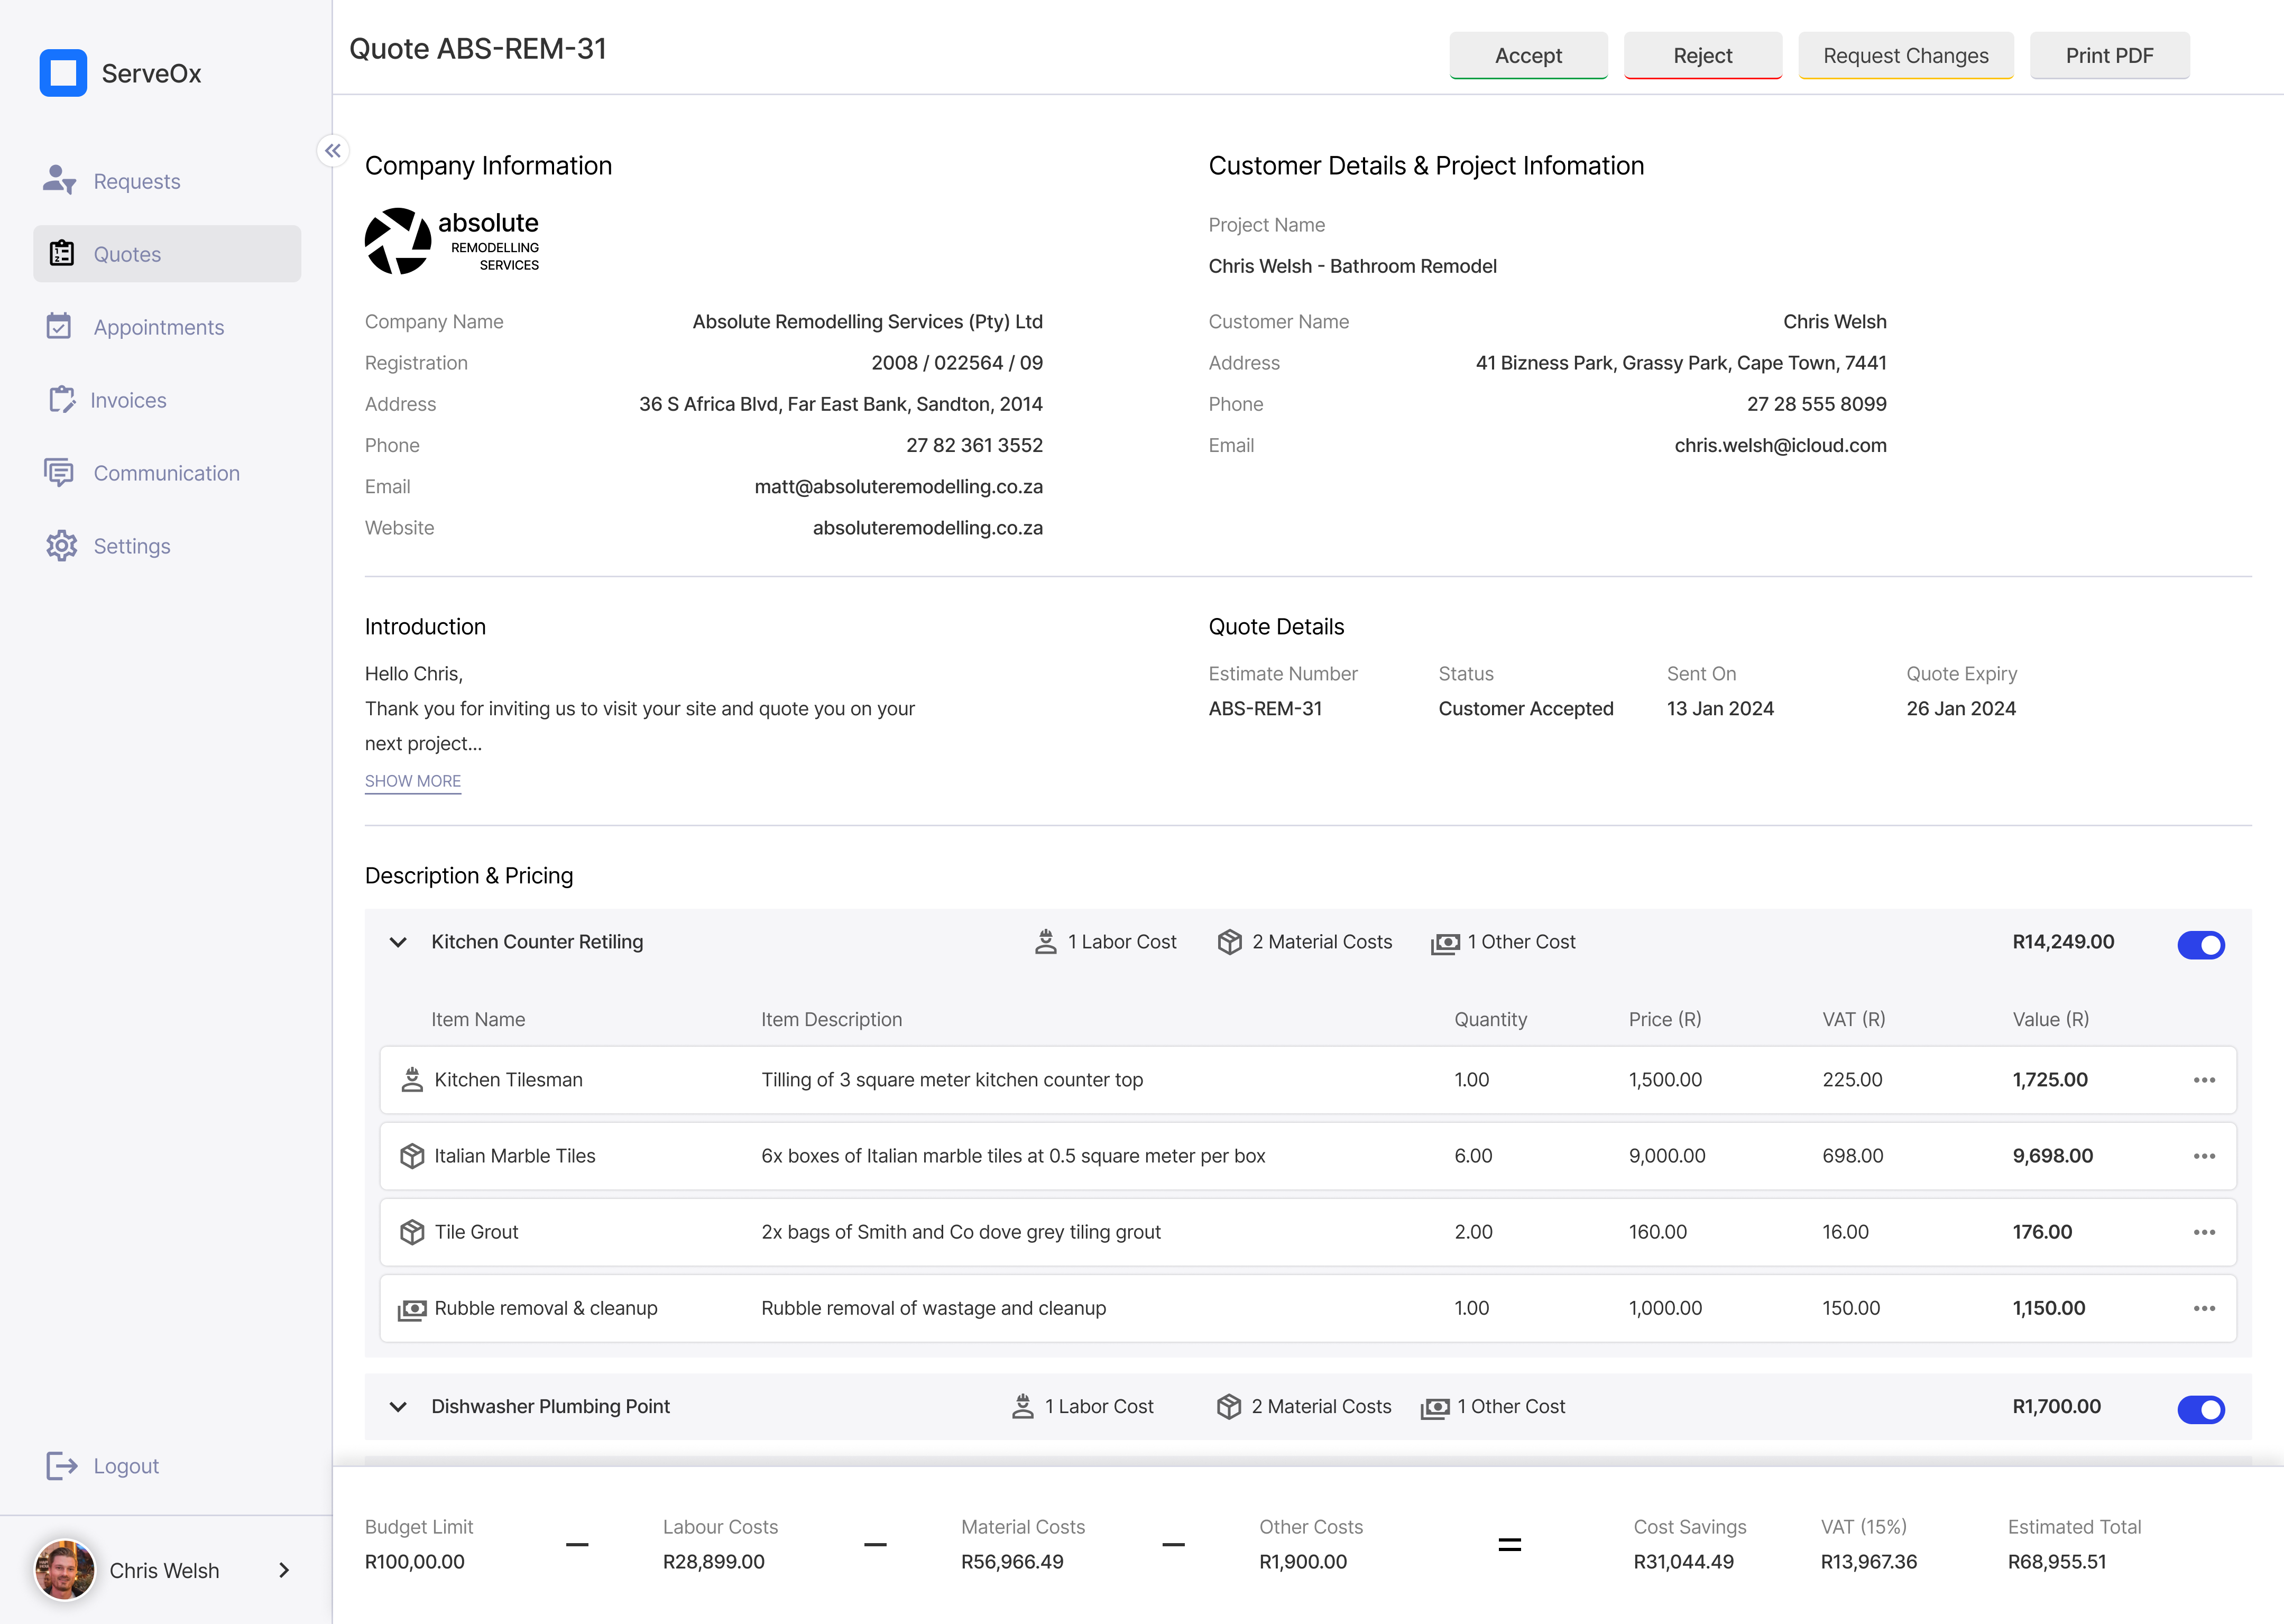This screenshot has height=1624, width=2284.
Task: Click SHOW MORE link in Introduction
Action: [413, 781]
